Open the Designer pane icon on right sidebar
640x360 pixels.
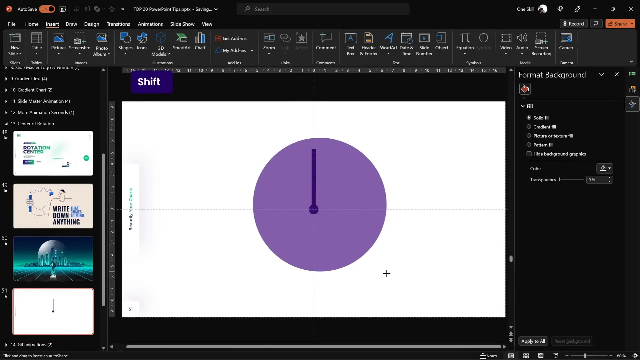pos(632,104)
